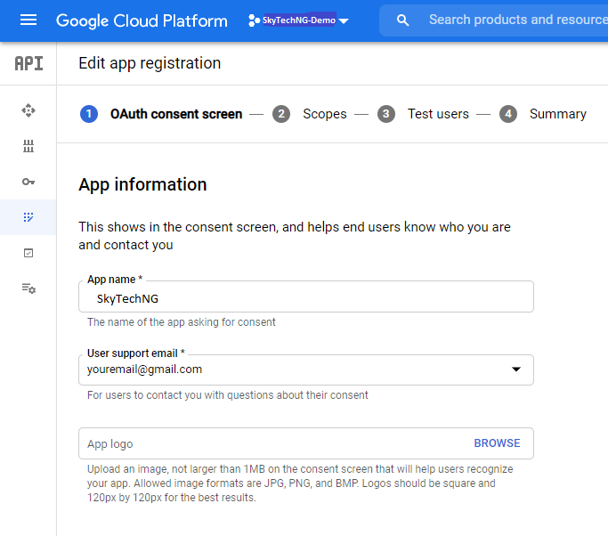608x536 pixels.
Task: Open the SkyTechNG-Demo project selector
Action: tap(298, 20)
